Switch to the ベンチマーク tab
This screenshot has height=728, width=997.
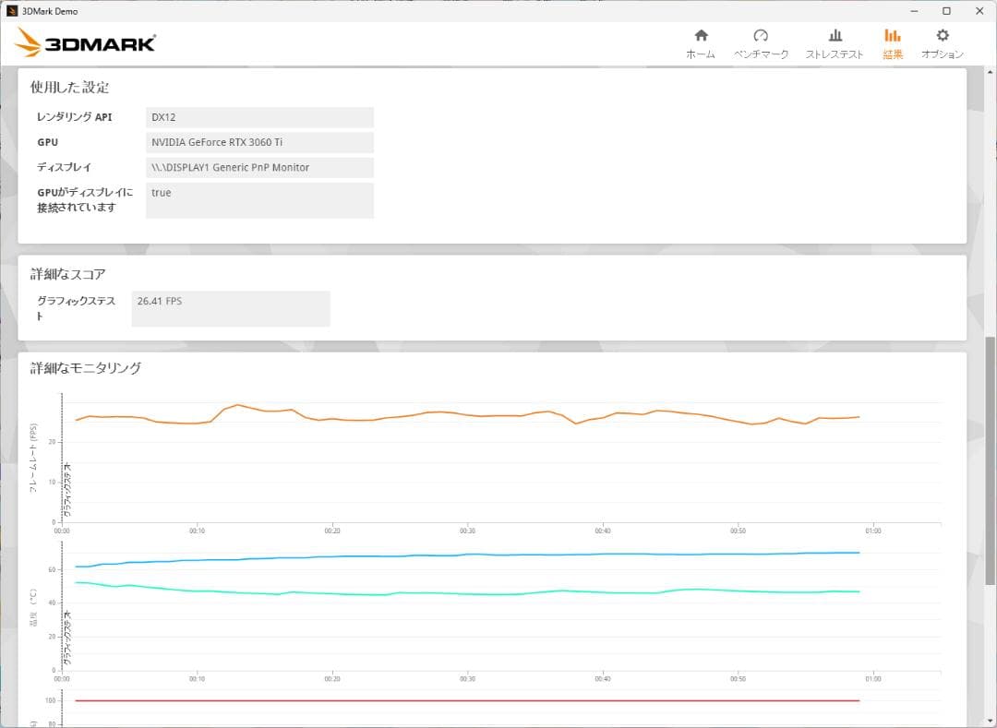coord(761,44)
